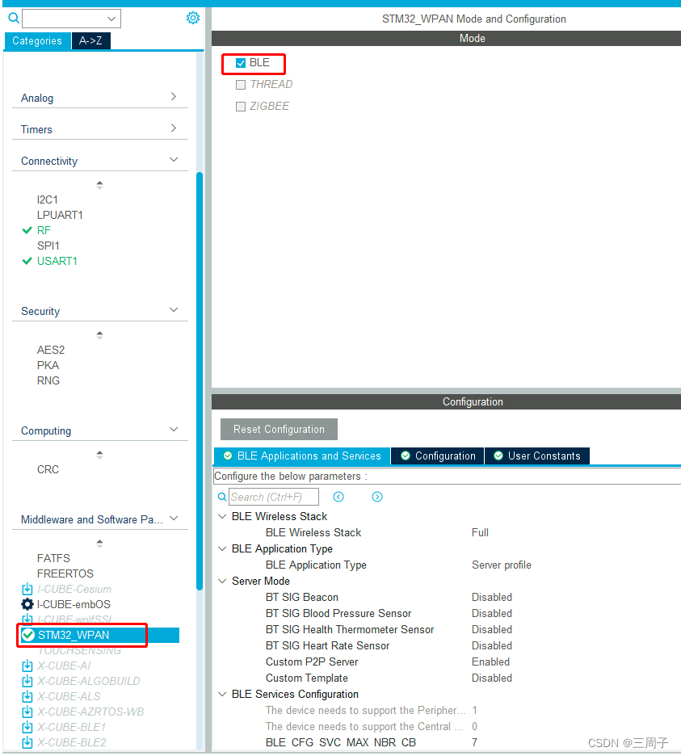Click the gear icon beside I-CUBE-embOS
The image size is (681, 756).
[27, 605]
